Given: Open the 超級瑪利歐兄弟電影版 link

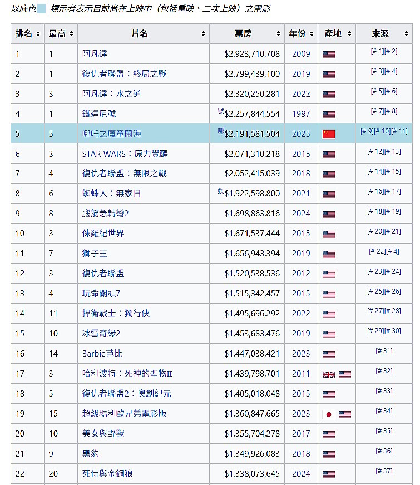Looking at the screenshot, I should point(124,414).
